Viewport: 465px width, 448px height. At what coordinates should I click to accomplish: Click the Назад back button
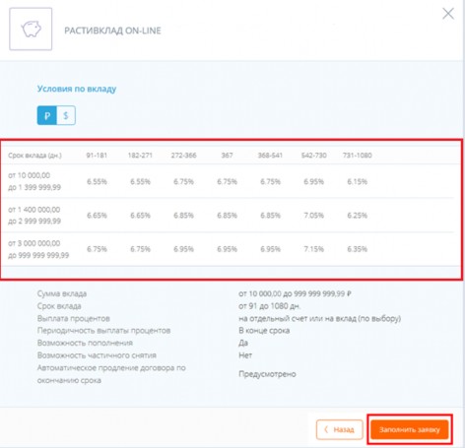[x=340, y=429]
